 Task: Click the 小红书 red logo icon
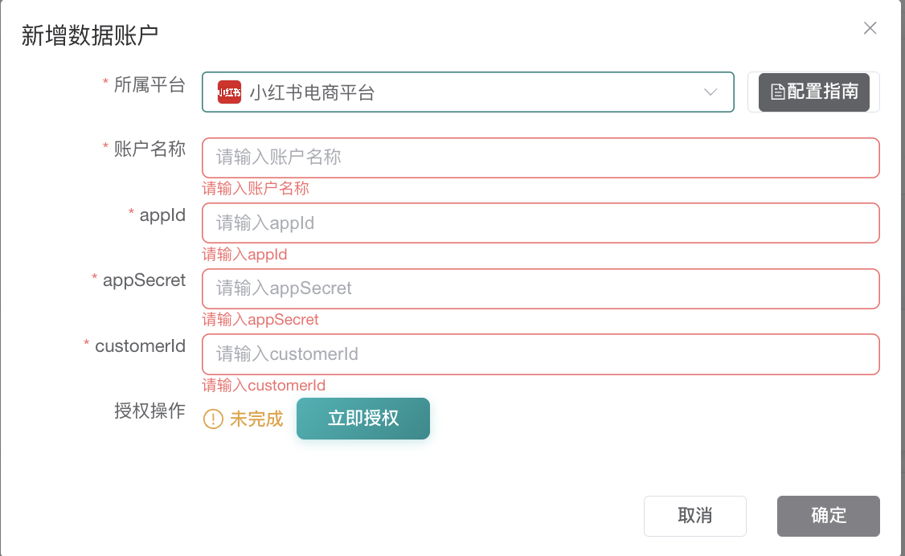(x=229, y=92)
